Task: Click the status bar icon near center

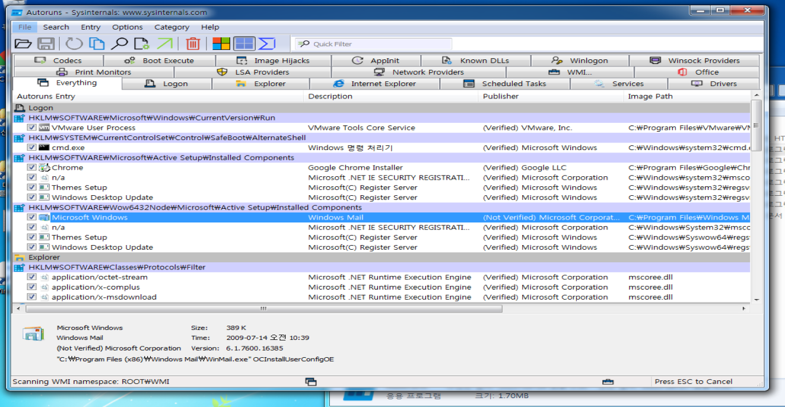Action: (x=310, y=381)
